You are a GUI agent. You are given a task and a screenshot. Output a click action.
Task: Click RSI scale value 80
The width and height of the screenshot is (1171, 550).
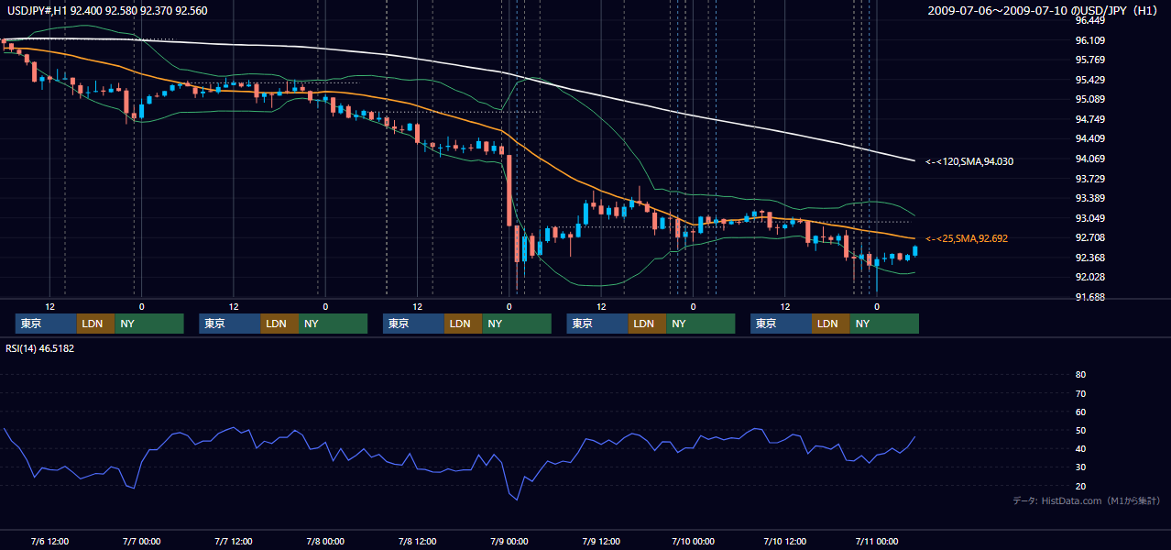(1080, 375)
